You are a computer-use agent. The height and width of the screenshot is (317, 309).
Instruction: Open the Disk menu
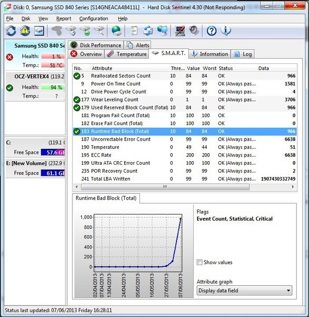(26, 18)
